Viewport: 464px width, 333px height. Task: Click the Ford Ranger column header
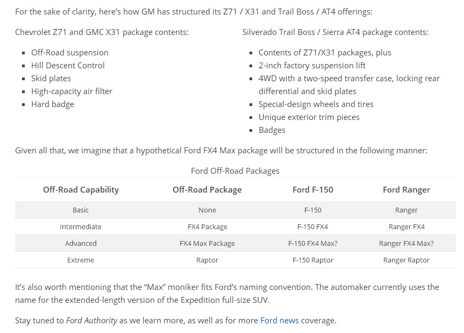406,190
